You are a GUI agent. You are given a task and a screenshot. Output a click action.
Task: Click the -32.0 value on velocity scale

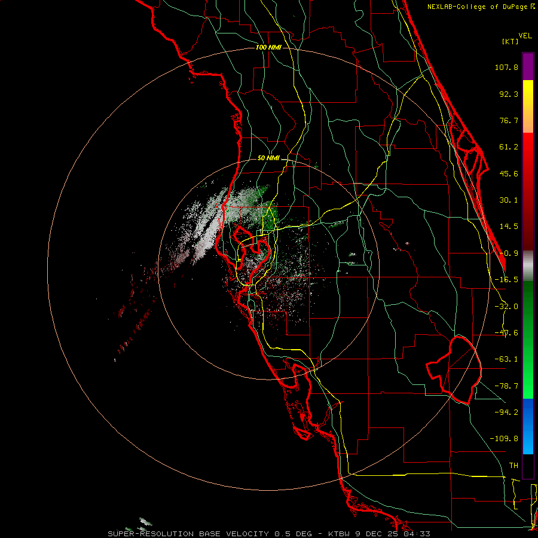pos(506,307)
